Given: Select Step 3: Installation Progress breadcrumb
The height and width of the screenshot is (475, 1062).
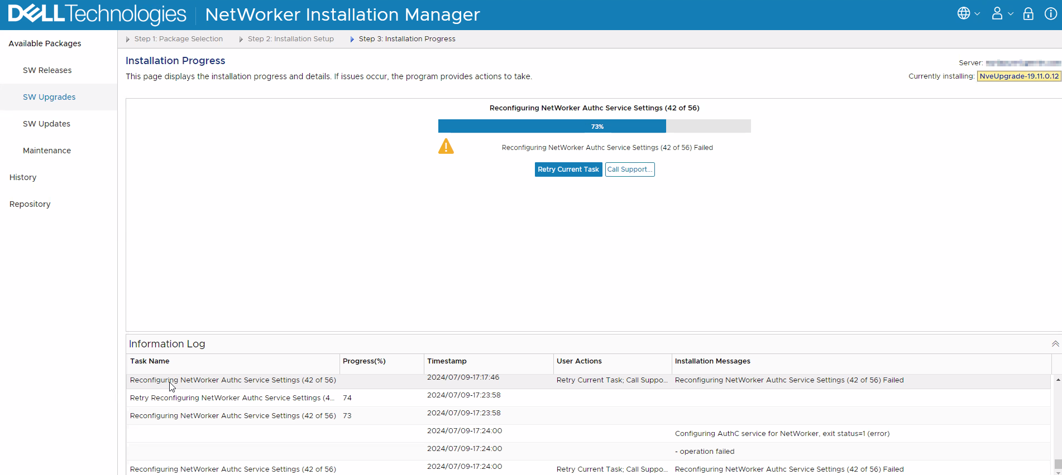Looking at the screenshot, I should coord(406,39).
